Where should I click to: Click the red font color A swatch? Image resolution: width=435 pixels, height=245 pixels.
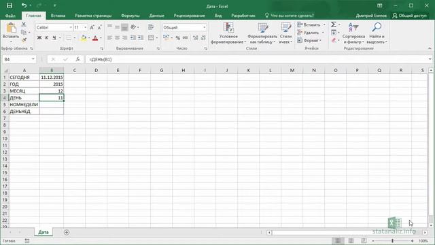point(95,38)
